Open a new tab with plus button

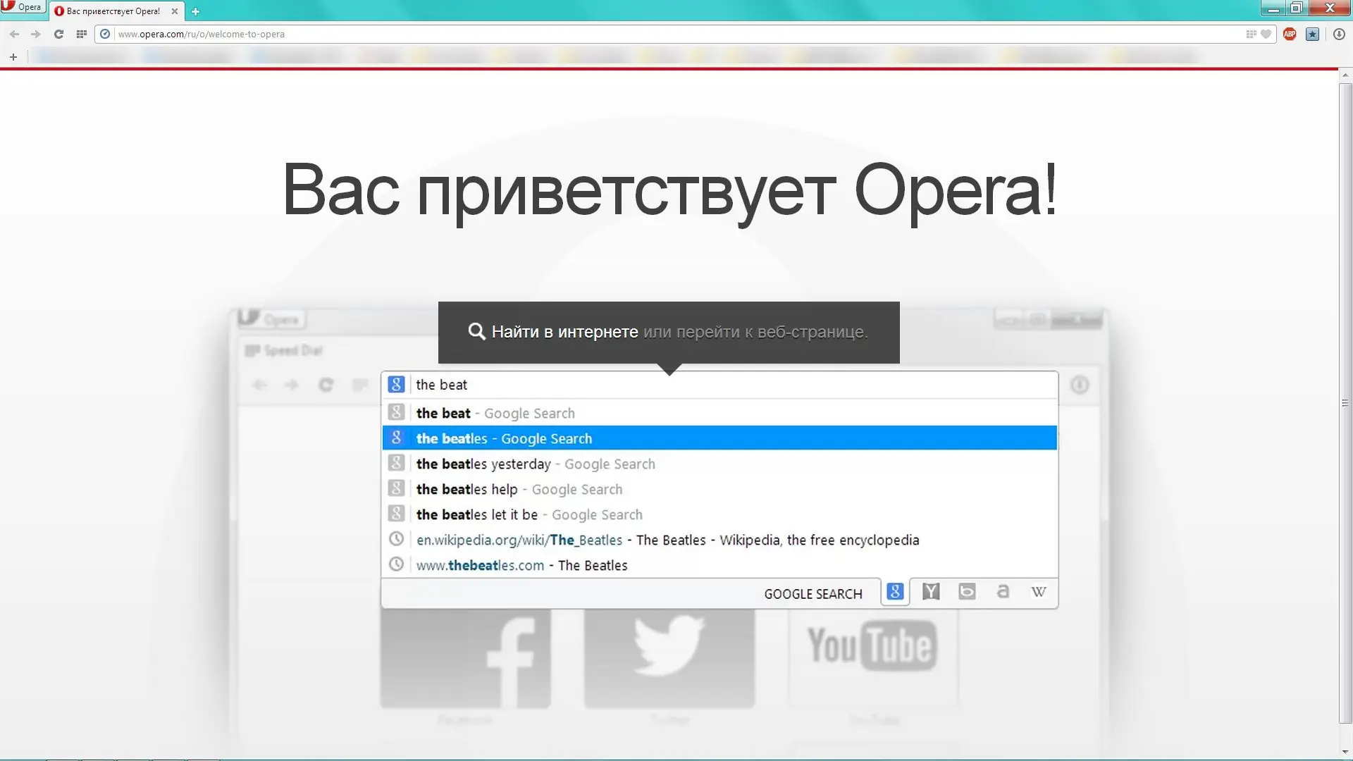pos(195,11)
